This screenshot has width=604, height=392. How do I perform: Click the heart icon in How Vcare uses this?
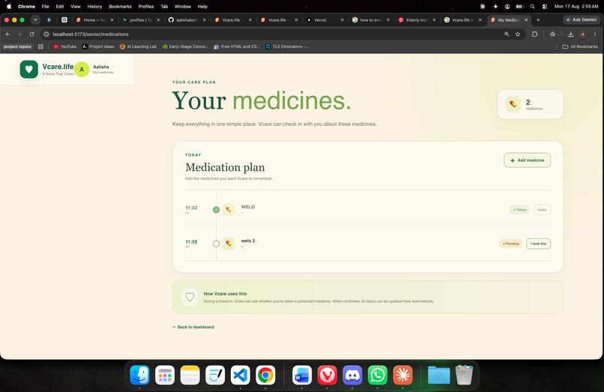(190, 297)
